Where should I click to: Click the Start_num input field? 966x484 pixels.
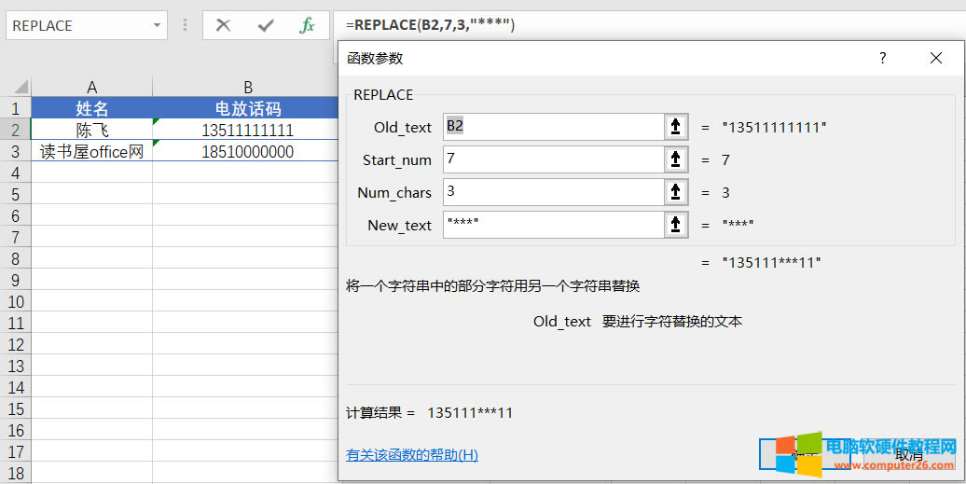[x=552, y=159]
